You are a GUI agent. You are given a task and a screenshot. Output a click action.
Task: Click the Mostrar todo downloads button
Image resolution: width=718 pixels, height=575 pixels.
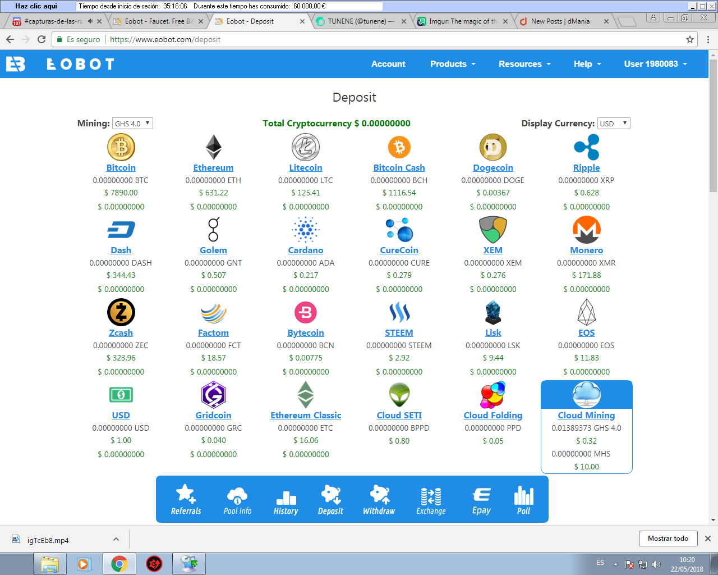pyautogui.click(x=668, y=539)
